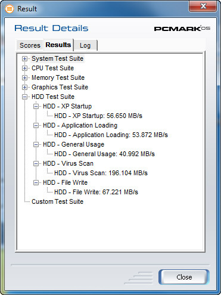Image resolution: width=221 pixels, height=295 pixels.
Task: Select CPU Test Suite tree item
Action: point(52,68)
